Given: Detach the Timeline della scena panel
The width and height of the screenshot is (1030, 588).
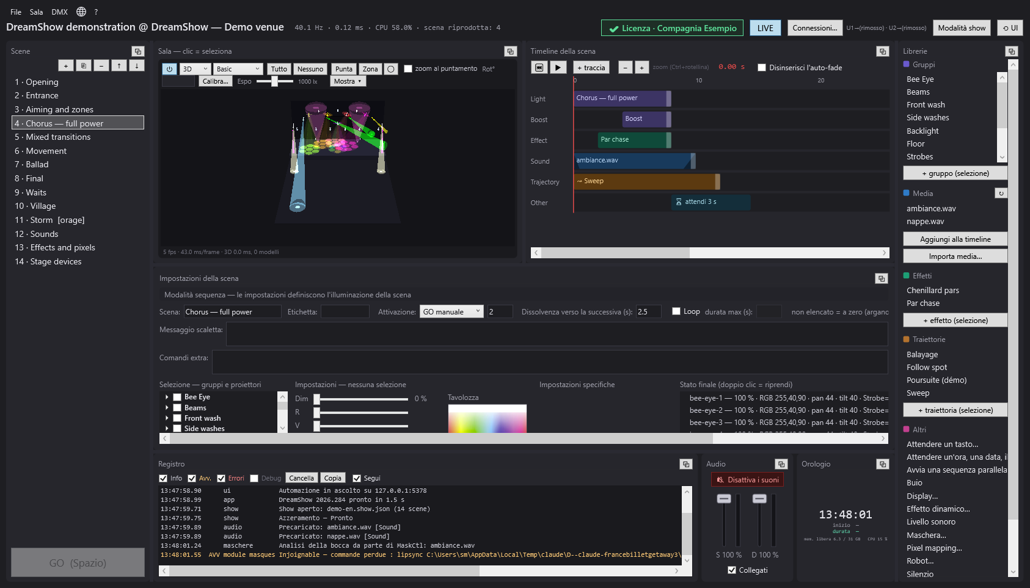Looking at the screenshot, I should [x=882, y=51].
